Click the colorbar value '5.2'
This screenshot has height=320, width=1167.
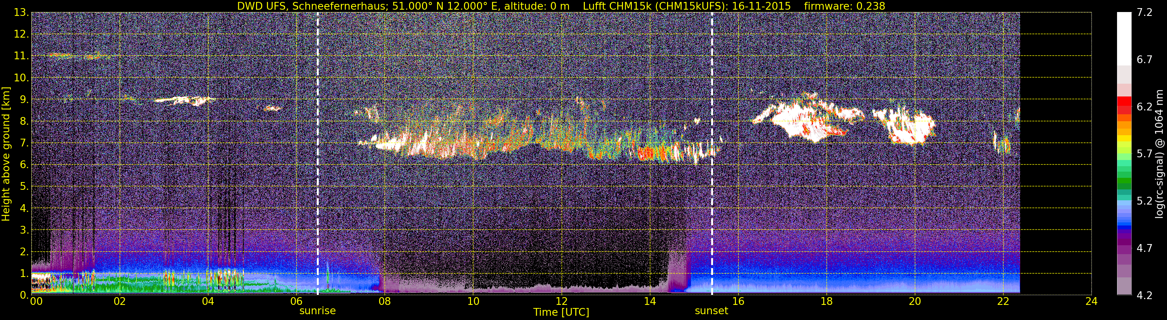coord(1145,201)
